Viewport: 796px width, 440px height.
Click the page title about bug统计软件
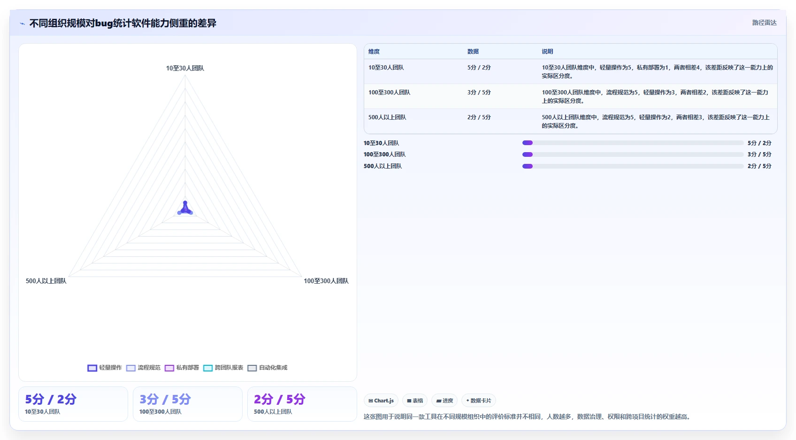point(123,23)
